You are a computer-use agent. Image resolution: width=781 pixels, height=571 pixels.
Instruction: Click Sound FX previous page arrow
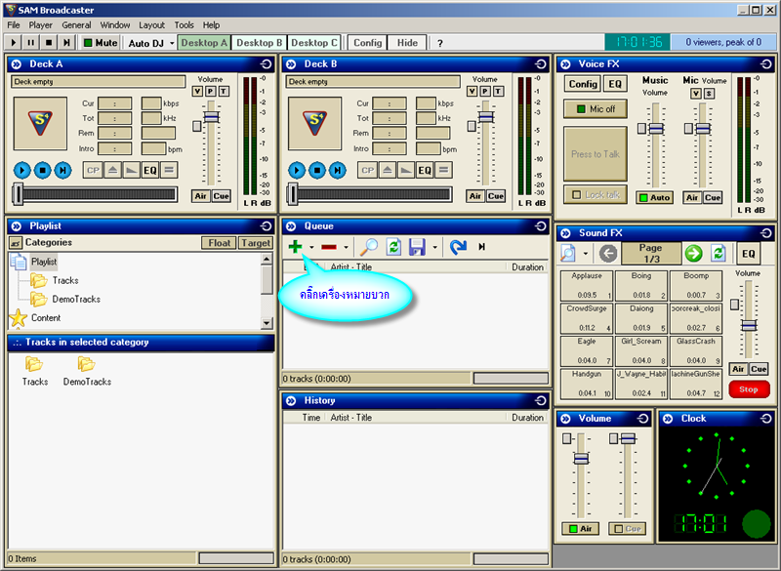click(x=607, y=254)
